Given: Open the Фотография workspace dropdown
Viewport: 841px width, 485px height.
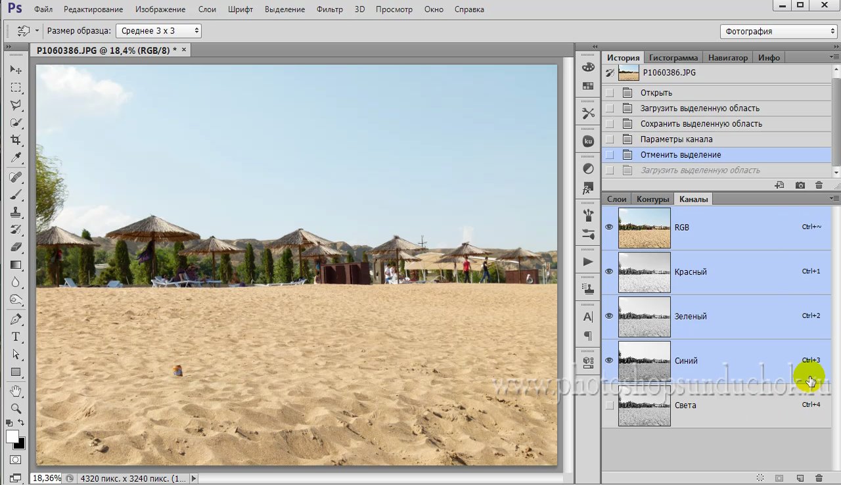Looking at the screenshot, I should (x=779, y=32).
